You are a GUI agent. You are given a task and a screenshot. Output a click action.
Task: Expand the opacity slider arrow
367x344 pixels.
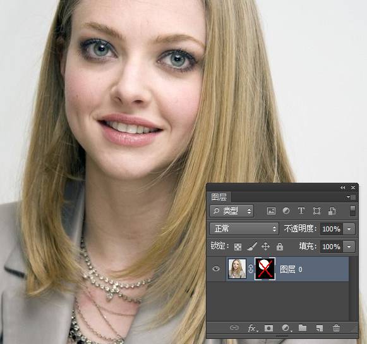(349, 229)
